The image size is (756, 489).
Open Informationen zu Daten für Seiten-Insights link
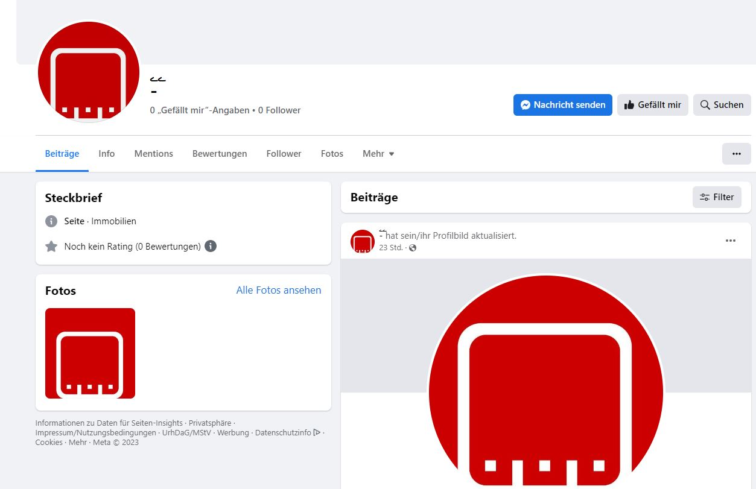pos(109,423)
